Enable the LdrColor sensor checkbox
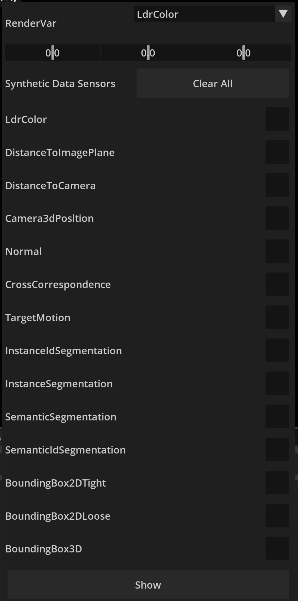The width and height of the screenshot is (298, 601). point(277,119)
